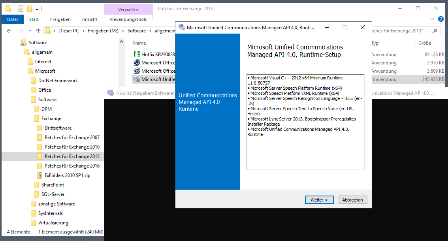This screenshot has height=241, width=448.
Task: Select the allgemein folder in the tree
Action: coord(42,52)
